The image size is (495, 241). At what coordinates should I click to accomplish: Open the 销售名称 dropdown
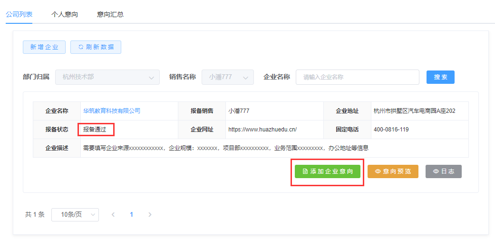pos(228,77)
